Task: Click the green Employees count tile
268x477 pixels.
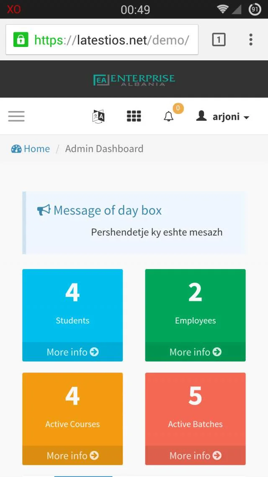Action: point(195,305)
